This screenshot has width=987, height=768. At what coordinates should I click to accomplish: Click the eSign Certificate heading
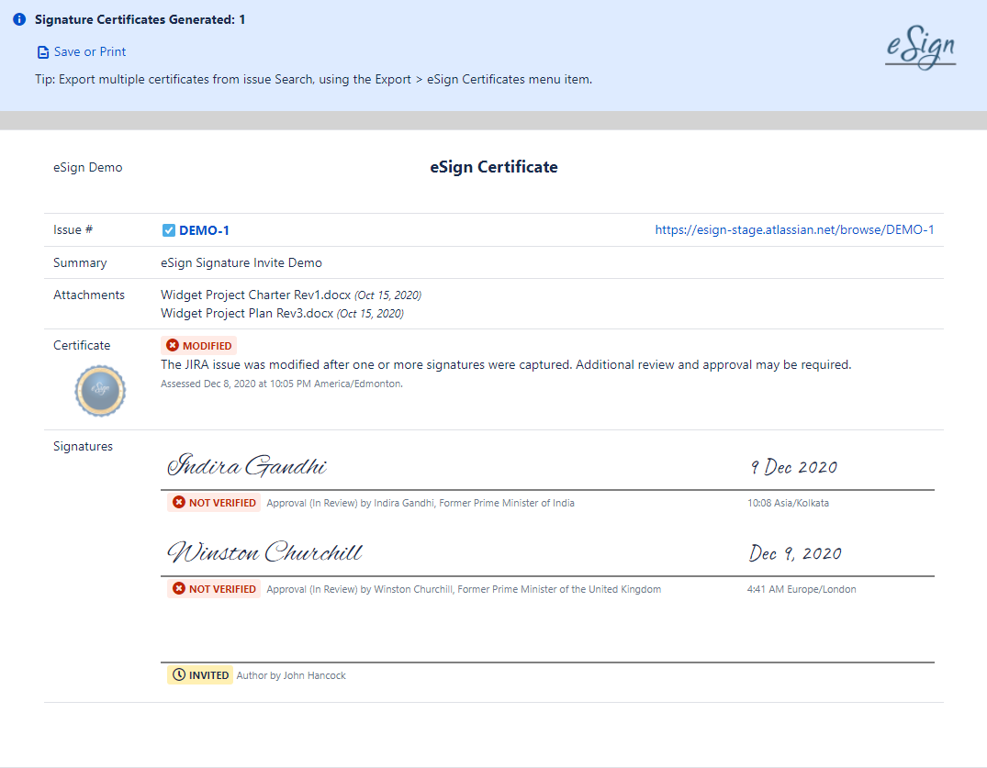pos(493,167)
